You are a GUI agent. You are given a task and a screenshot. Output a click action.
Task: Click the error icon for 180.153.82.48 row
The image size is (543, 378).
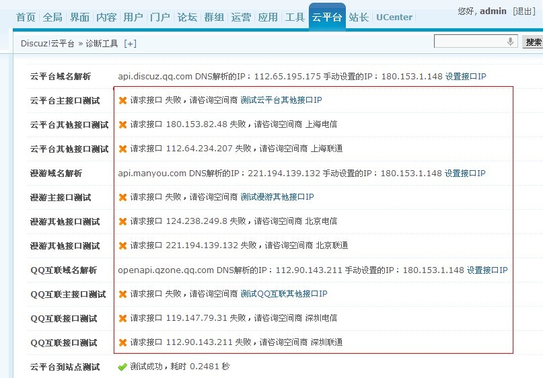(122, 124)
